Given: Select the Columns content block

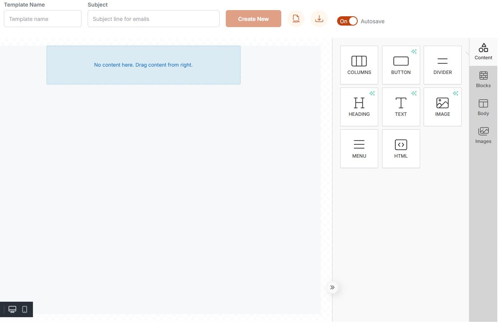Looking at the screenshot, I should [x=359, y=65].
